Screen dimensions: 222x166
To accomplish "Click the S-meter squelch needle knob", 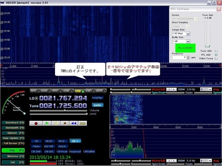I will coord(25,113).
